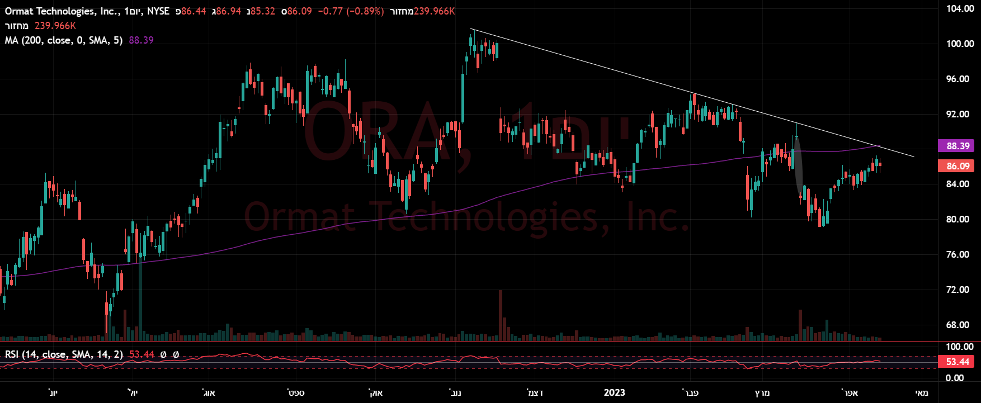The height and width of the screenshot is (403, 981).
Task: Click the purple 88.39 moving average price tag
Action: [958, 146]
